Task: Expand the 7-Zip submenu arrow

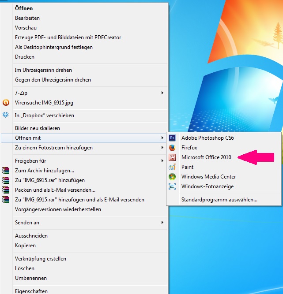Action: click(162, 93)
